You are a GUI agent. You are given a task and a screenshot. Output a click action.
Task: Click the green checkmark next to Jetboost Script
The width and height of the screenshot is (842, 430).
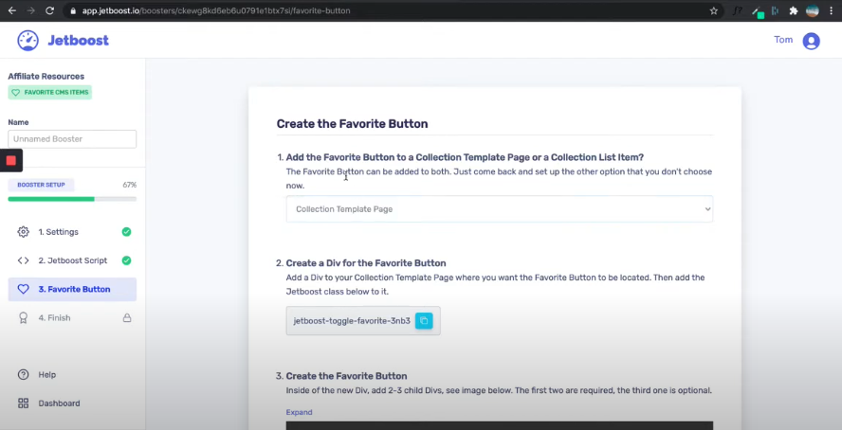pyautogui.click(x=126, y=260)
